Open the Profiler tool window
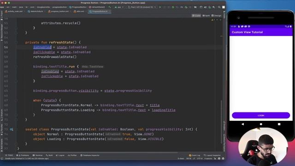Image resolution: width=295 pixels, height=166 pixels. click(72, 155)
